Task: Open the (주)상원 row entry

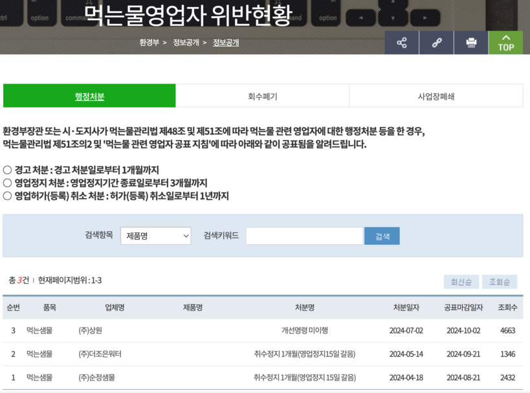Action: [91, 331]
